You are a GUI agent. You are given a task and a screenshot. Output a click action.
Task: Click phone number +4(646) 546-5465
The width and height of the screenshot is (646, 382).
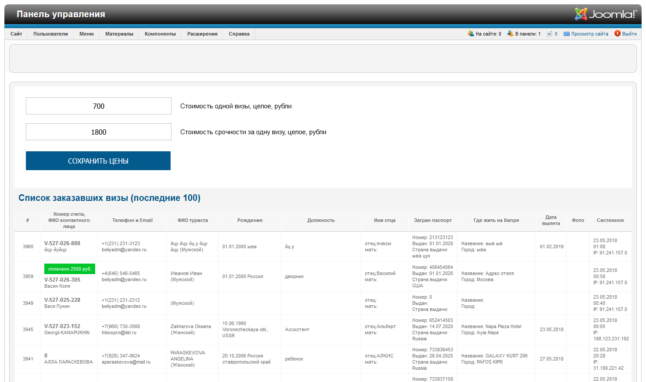point(121,273)
